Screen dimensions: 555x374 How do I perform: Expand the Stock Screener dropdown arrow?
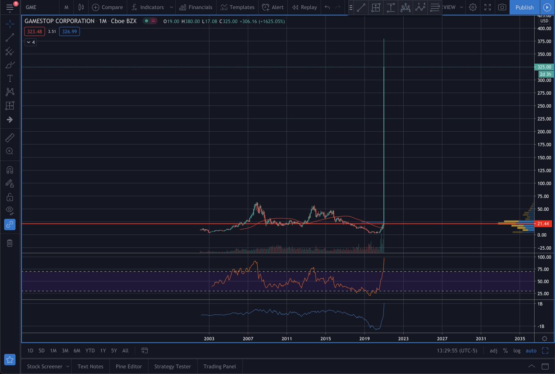click(68, 367)
